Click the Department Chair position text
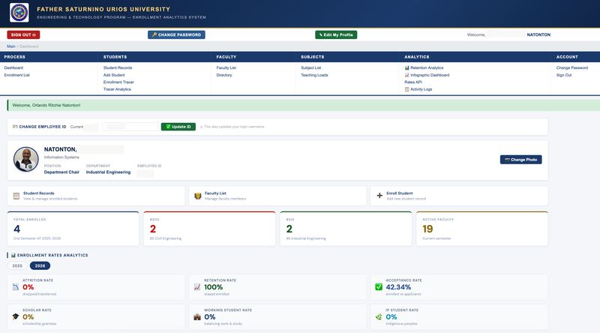This screenshot has height=333, width=600. 61,172
